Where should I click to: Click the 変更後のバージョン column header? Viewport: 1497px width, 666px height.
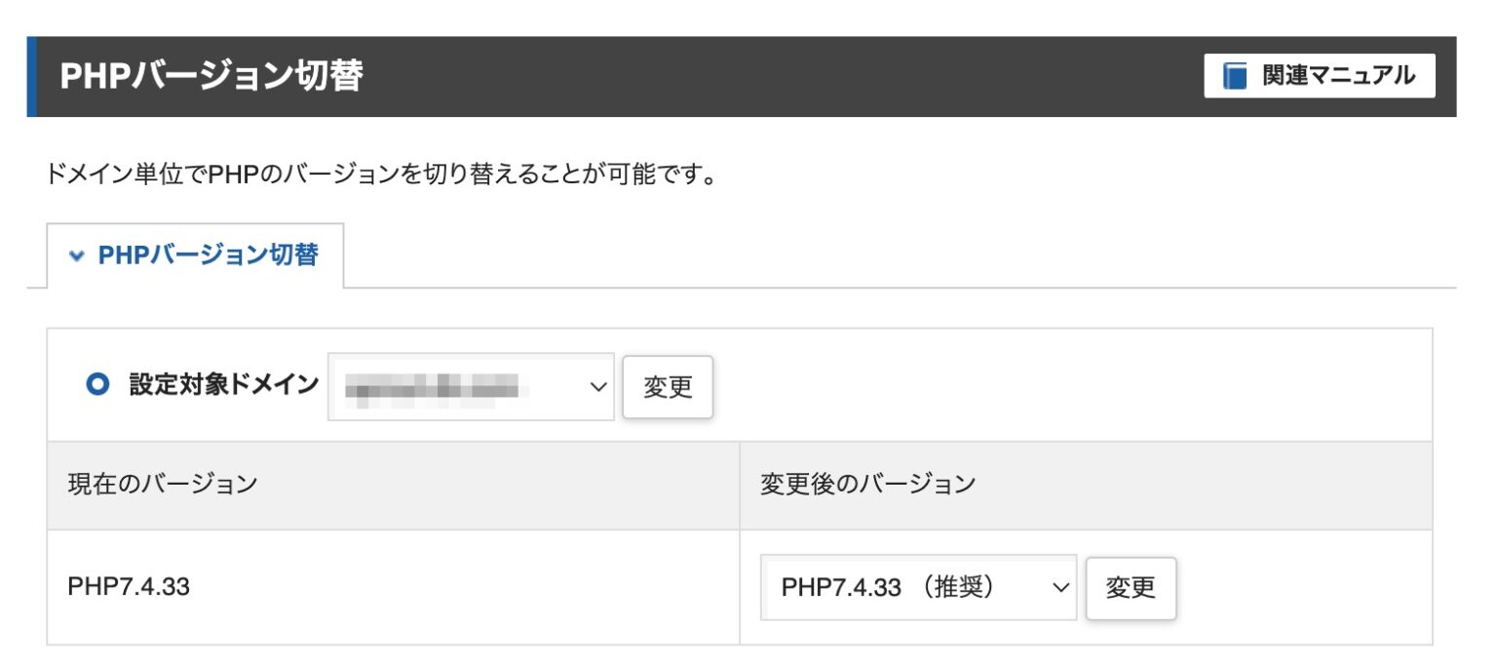click(870, 482)
